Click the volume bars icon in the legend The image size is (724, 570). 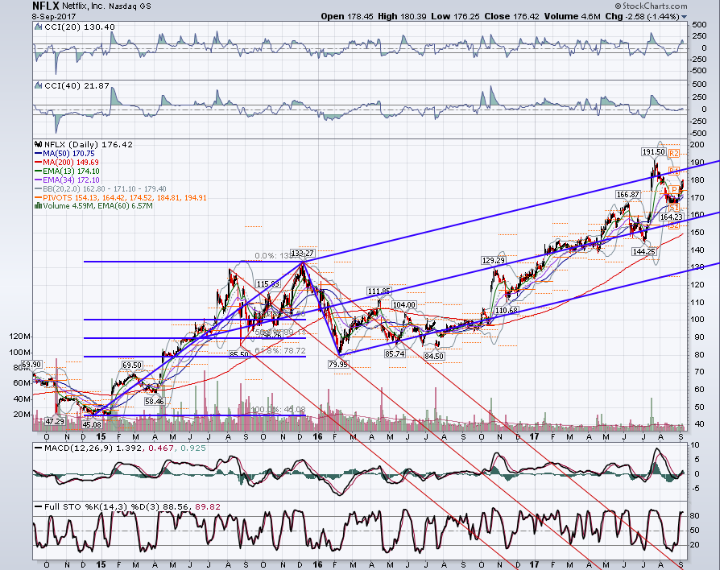[x=39, y=206]
